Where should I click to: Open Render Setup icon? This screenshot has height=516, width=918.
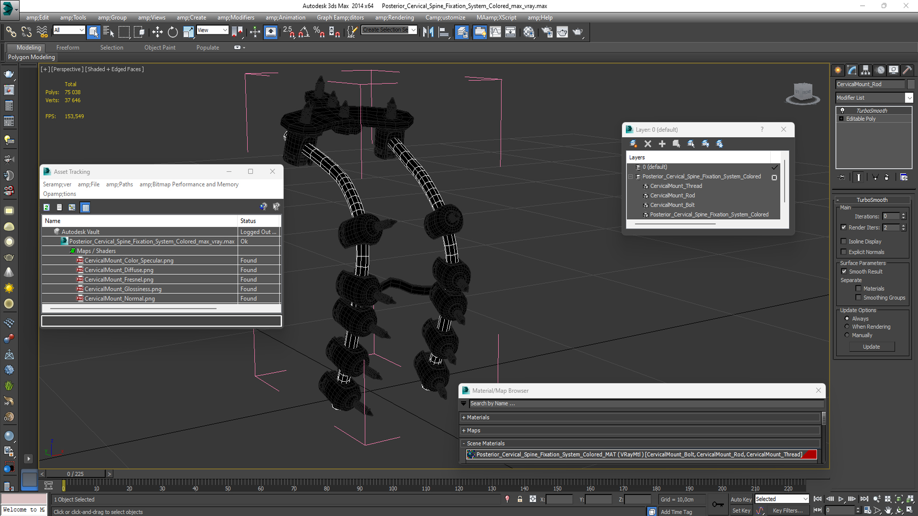[547, 32]
